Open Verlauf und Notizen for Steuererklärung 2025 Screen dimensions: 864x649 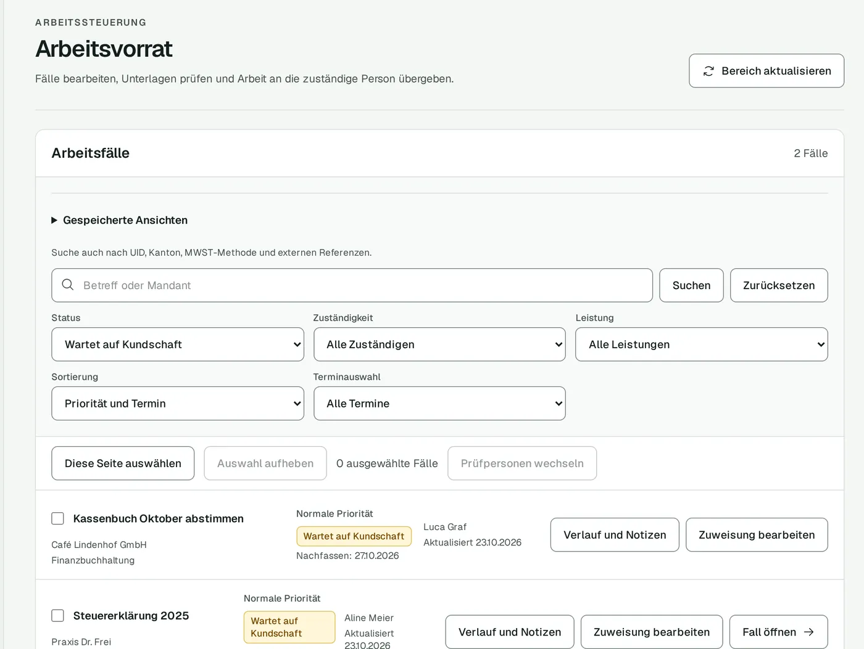click(x=510, y=632)
